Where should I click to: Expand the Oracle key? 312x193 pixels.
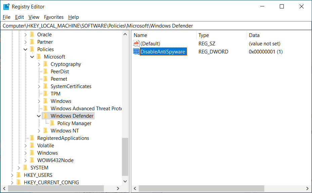click(x=26, y=35)
